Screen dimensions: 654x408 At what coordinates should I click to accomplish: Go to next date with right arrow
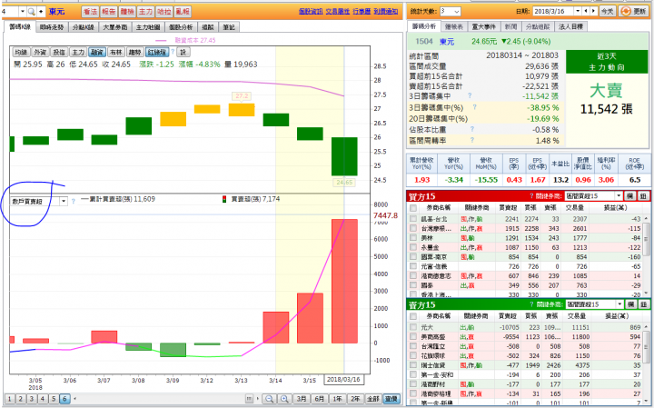pyautogui.click(x=593, y=11)
